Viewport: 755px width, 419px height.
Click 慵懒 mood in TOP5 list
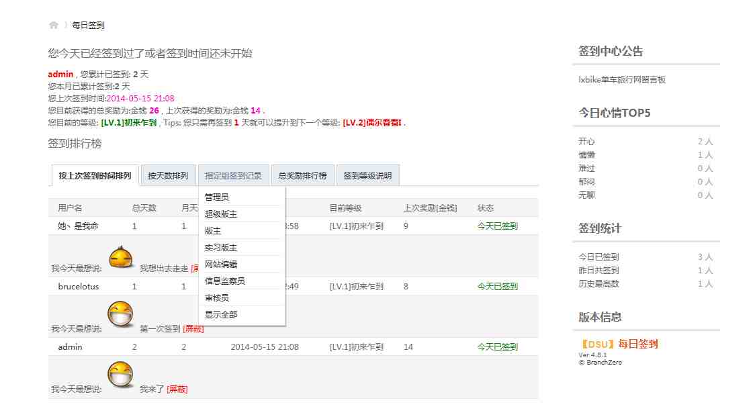point(586,155)
